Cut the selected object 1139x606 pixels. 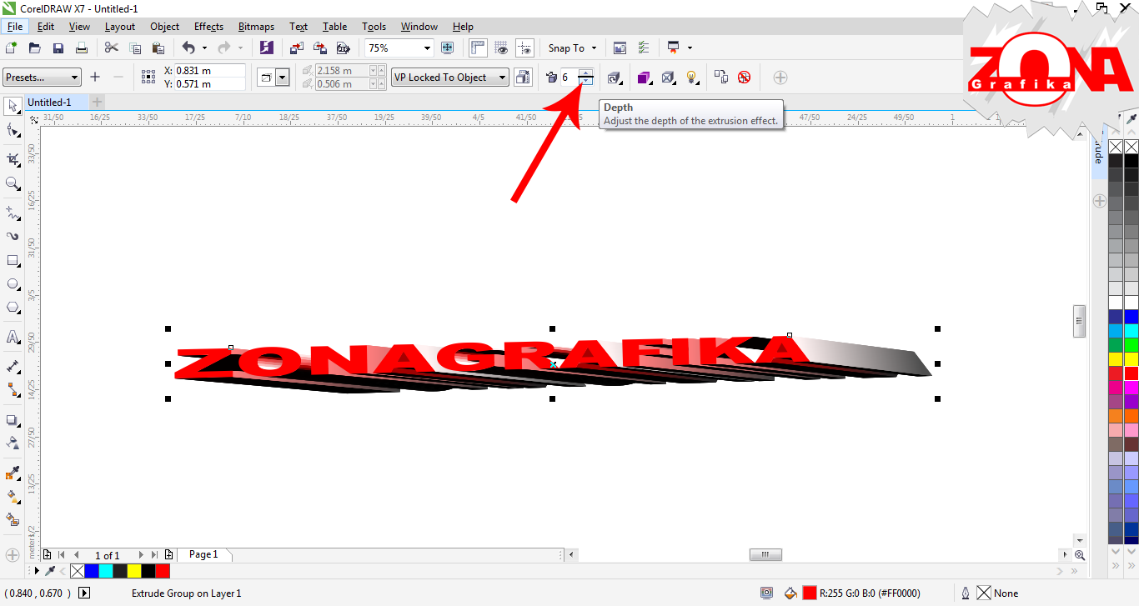112,48
